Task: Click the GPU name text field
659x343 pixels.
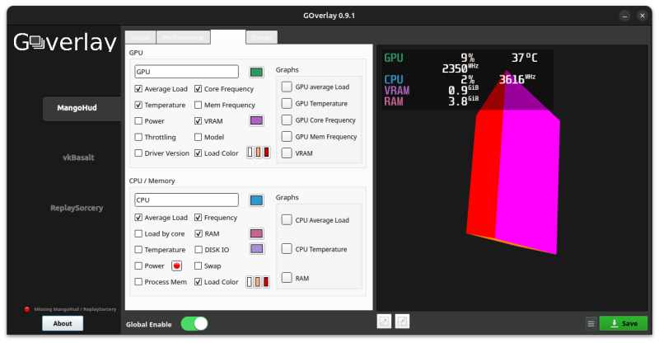Action: (187, 72)
